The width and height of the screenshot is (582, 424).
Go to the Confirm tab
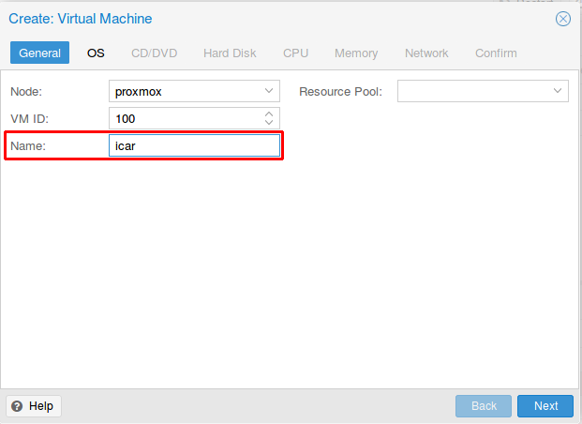[x=496, y=53]
